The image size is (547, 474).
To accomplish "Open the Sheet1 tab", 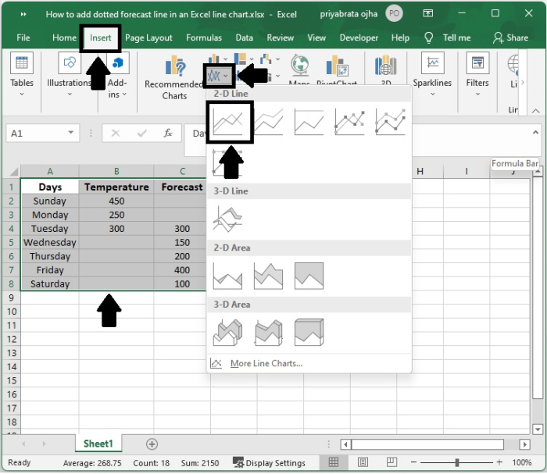I will (x=98, y=444).
